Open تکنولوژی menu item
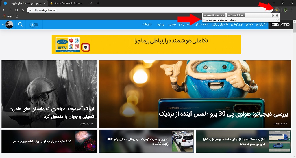296x158 pixels. coord(261,24)
